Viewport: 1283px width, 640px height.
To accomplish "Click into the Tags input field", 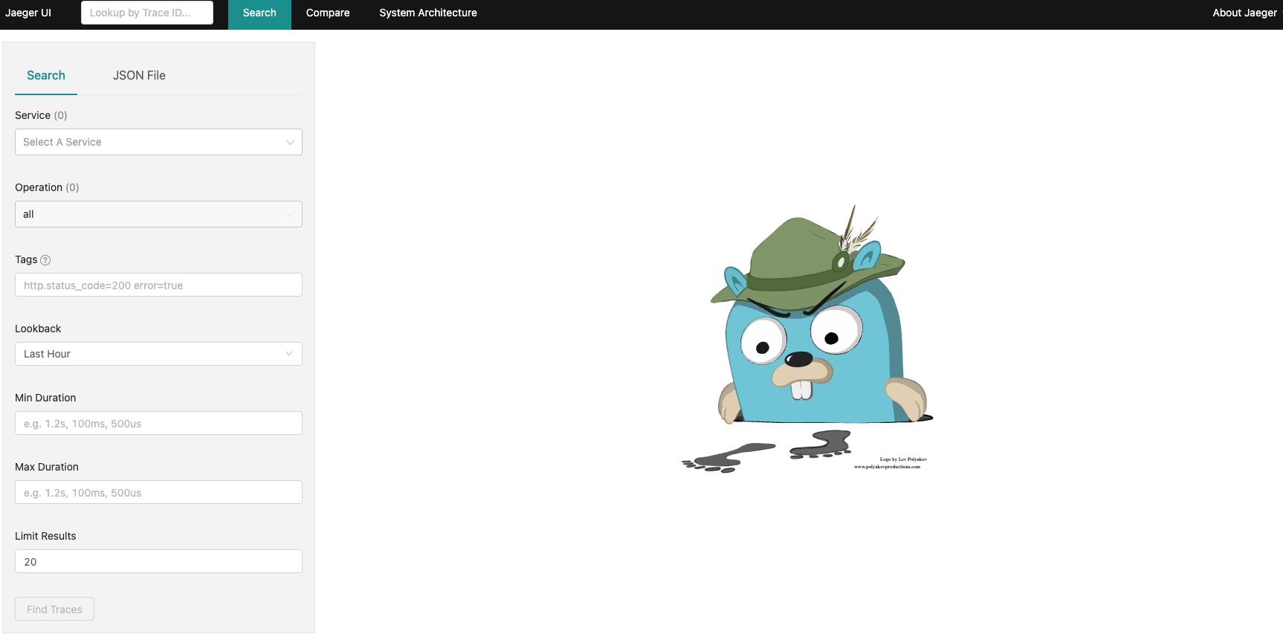I will (158, 285).
